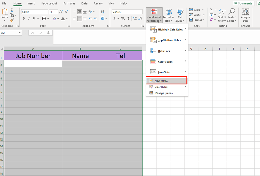Click the Fill down icon

click(211, 15)
